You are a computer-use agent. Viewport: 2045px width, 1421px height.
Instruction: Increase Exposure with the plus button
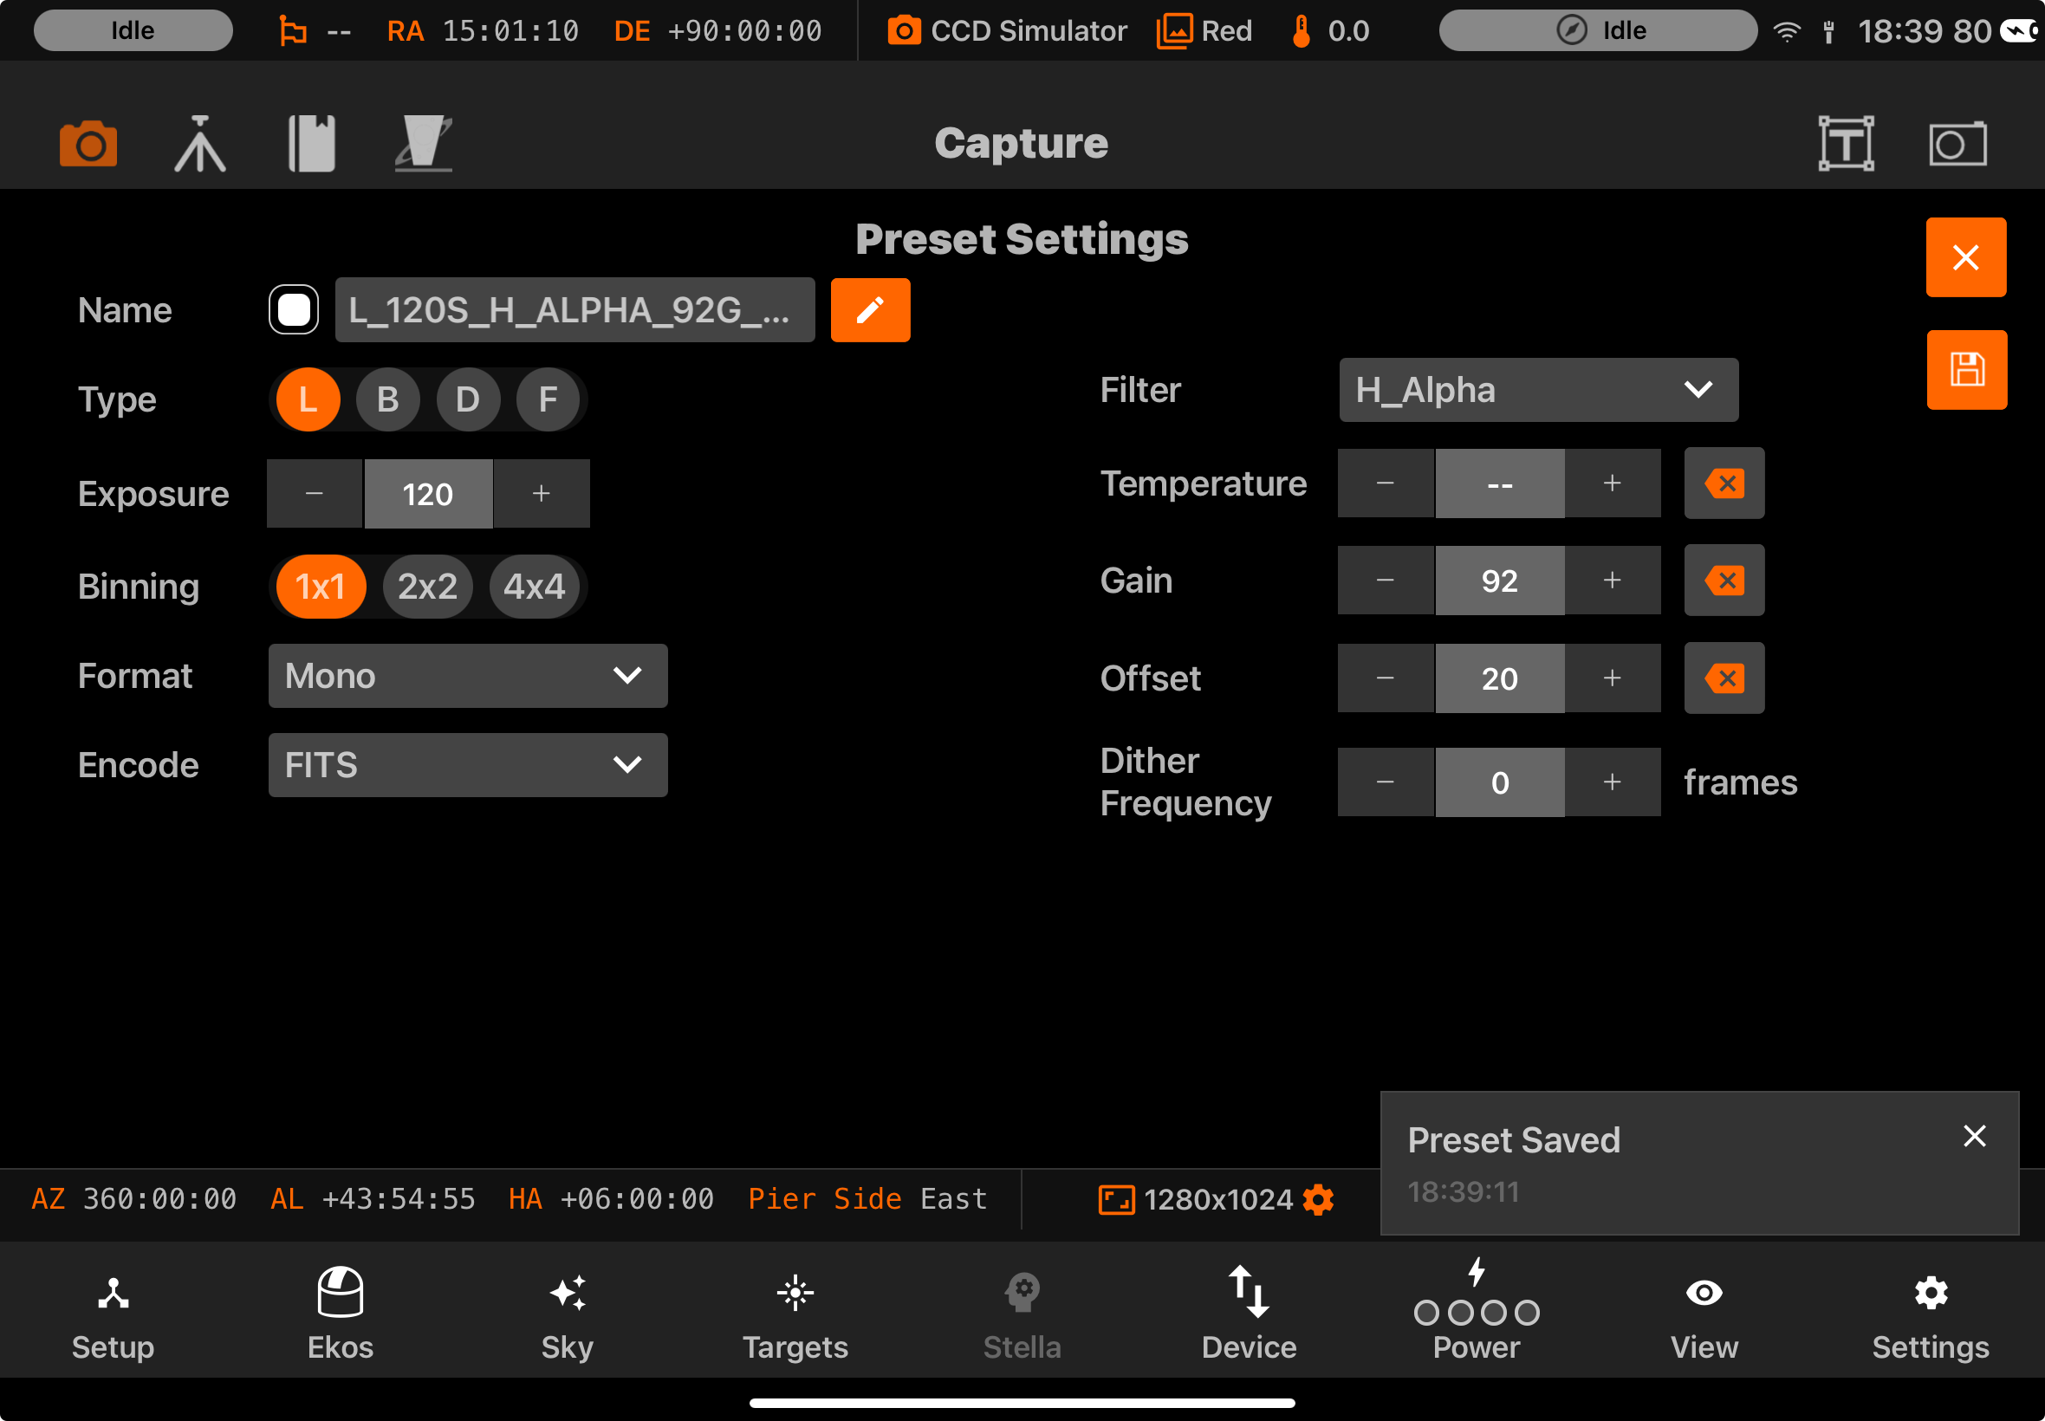click(x=542, y=494)
